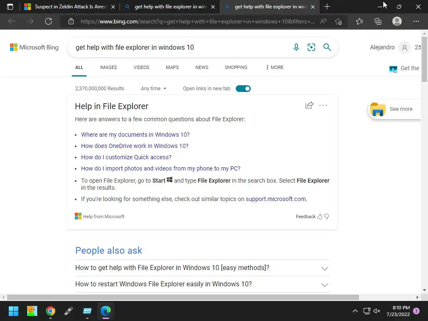428x321 pixels.
Task: Open a new browser tab with plus
Action: click(x=327, y=7)
